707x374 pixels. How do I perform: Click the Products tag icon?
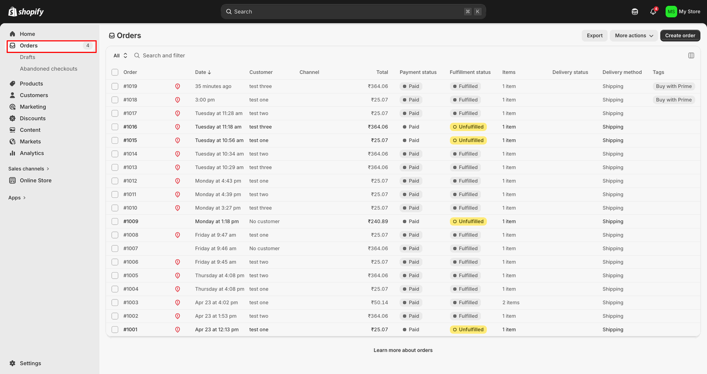pos(13,83)
